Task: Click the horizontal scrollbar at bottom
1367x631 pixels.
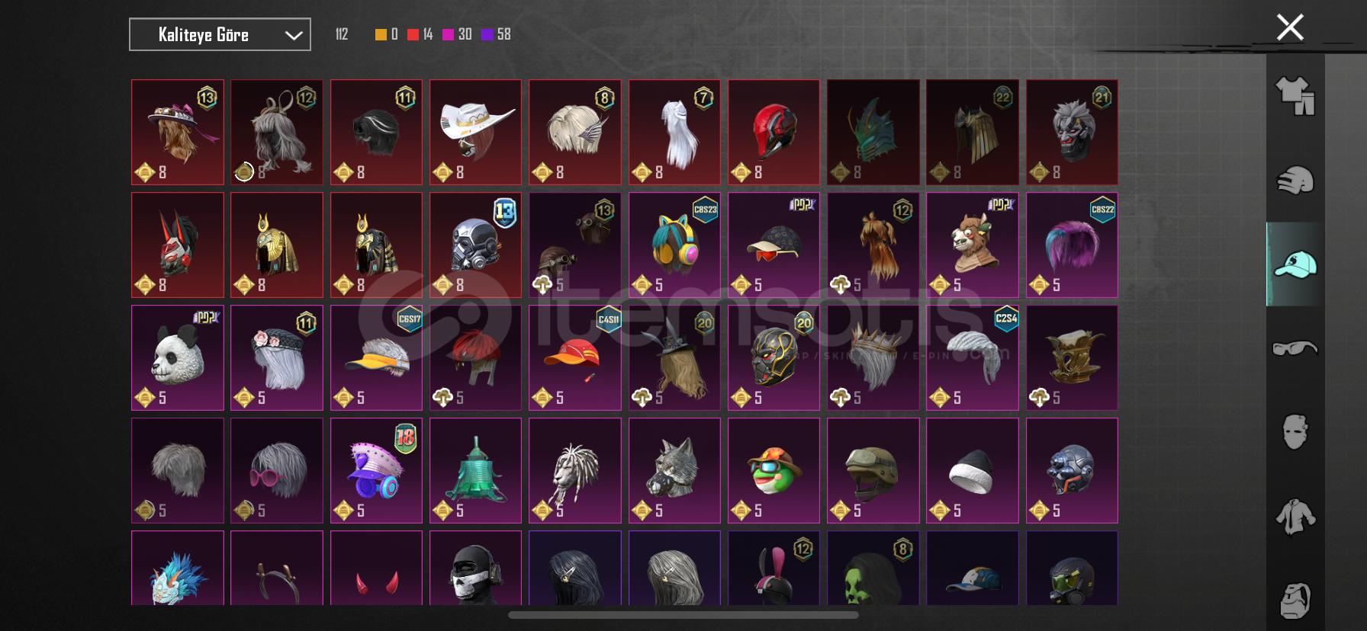Action: (683, 615)
